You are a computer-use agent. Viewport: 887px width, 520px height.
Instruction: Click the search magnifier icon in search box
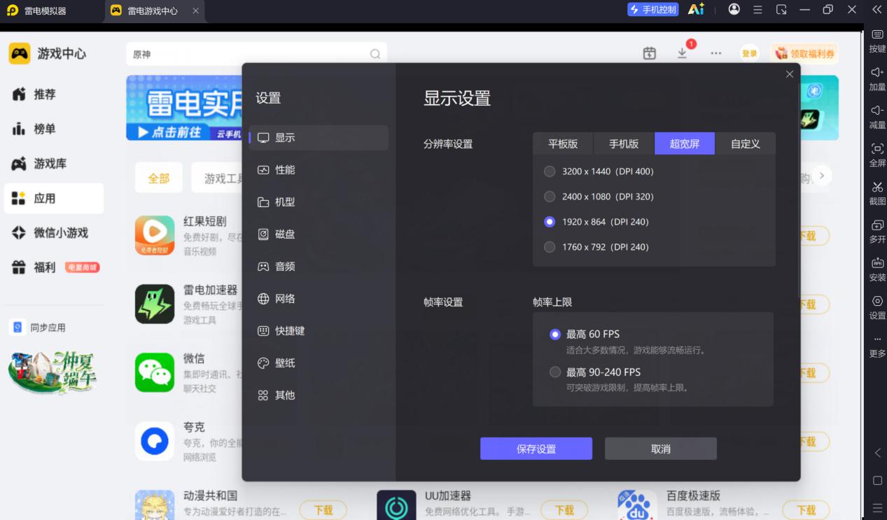(x=375, y=54)
